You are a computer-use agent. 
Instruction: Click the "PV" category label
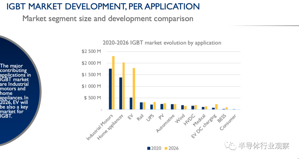click(161, 117)
